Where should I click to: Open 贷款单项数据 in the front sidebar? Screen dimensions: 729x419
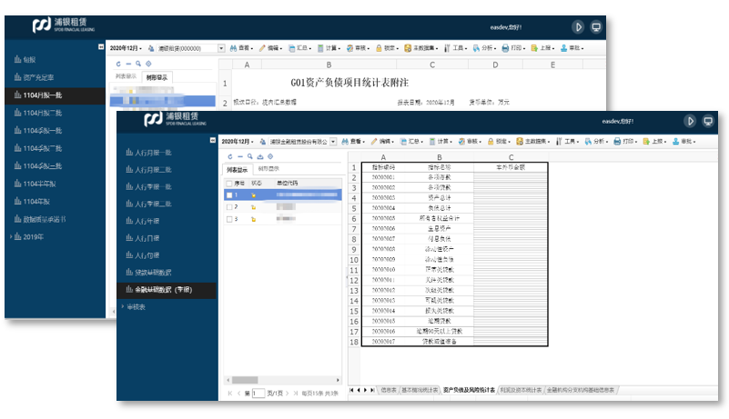pos(151,272)
